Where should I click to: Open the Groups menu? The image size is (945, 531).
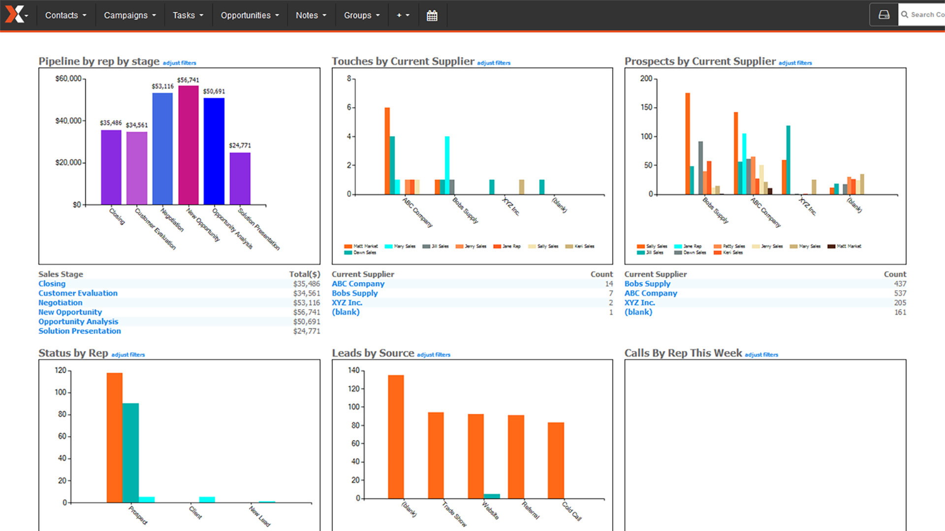(362, 15)
